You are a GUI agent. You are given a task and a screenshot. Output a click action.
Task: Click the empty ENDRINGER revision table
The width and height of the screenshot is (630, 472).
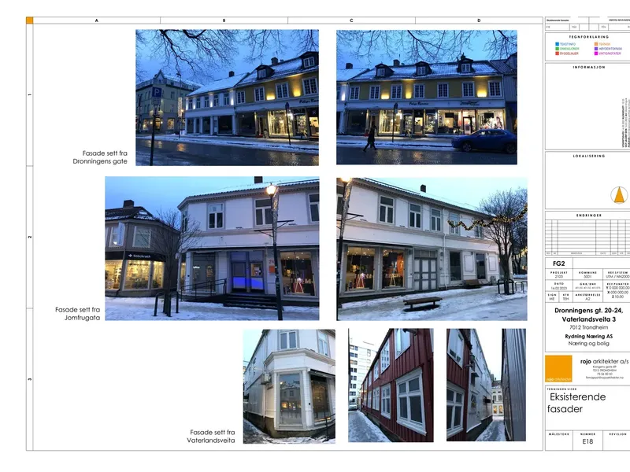click(587, 237)
